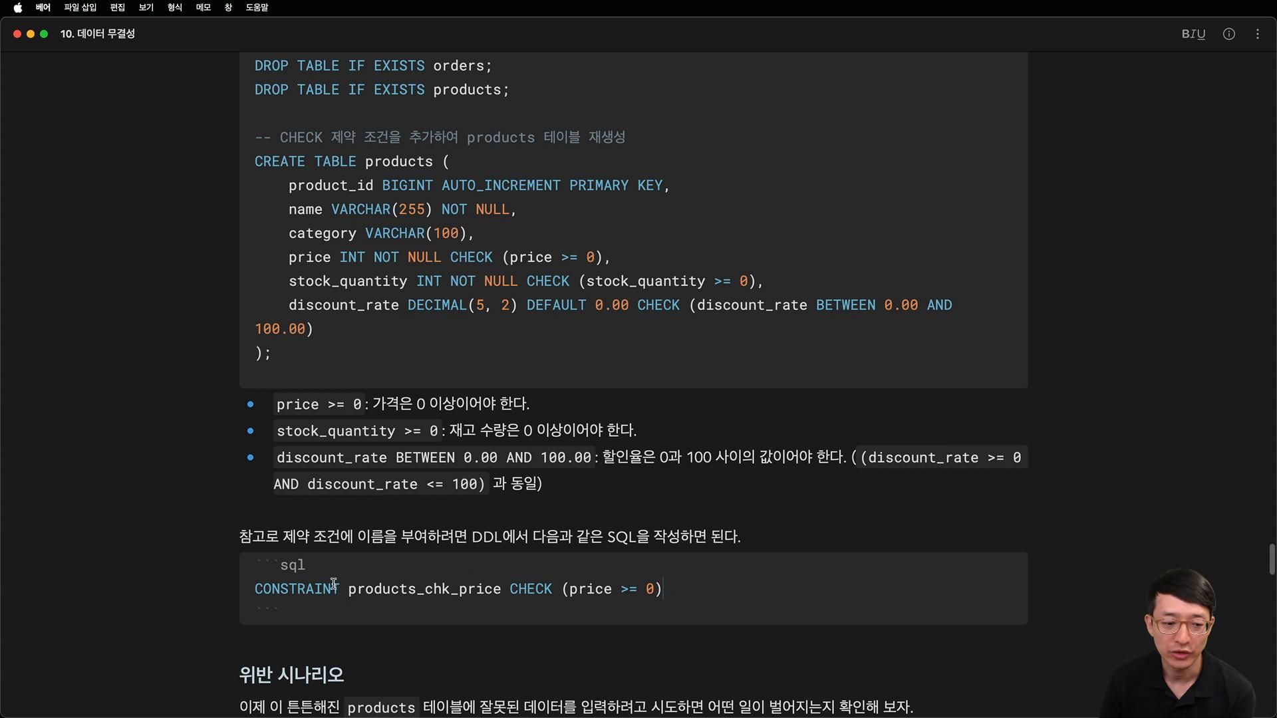Minimize the note window with yellow button
Image resolution: width=1277 pixels, height=718 pixels.
pos(31,34)
